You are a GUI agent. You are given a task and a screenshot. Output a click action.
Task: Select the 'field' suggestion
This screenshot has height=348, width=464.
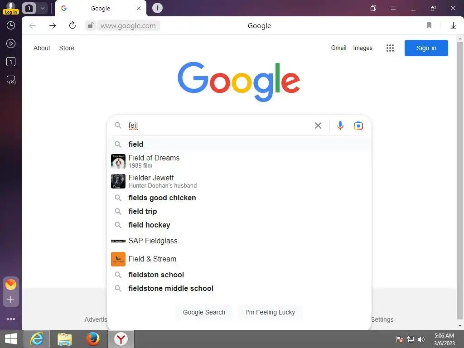239,144
